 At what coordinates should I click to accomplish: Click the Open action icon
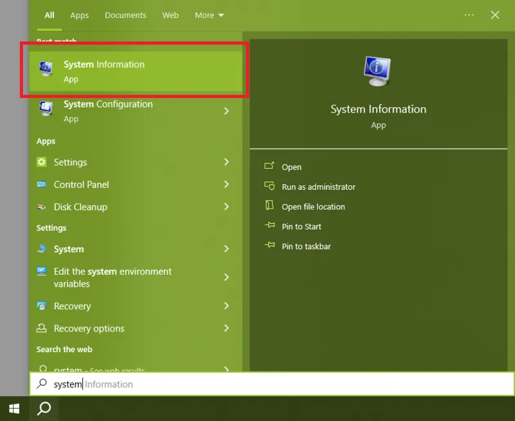[x=269, y=165]
